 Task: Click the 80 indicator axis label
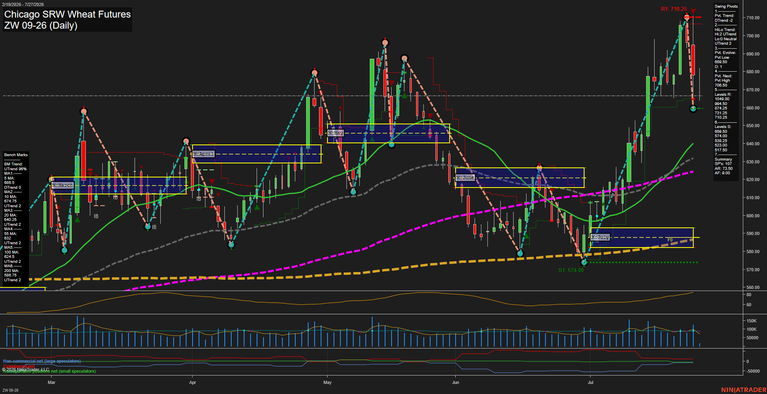click(749, 295)
